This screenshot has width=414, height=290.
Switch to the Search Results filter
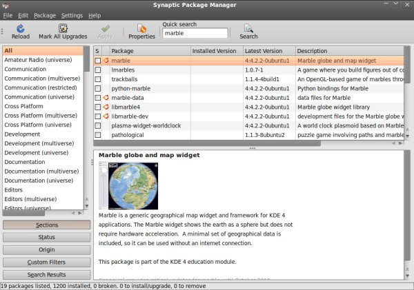click(x=47, y=275)
